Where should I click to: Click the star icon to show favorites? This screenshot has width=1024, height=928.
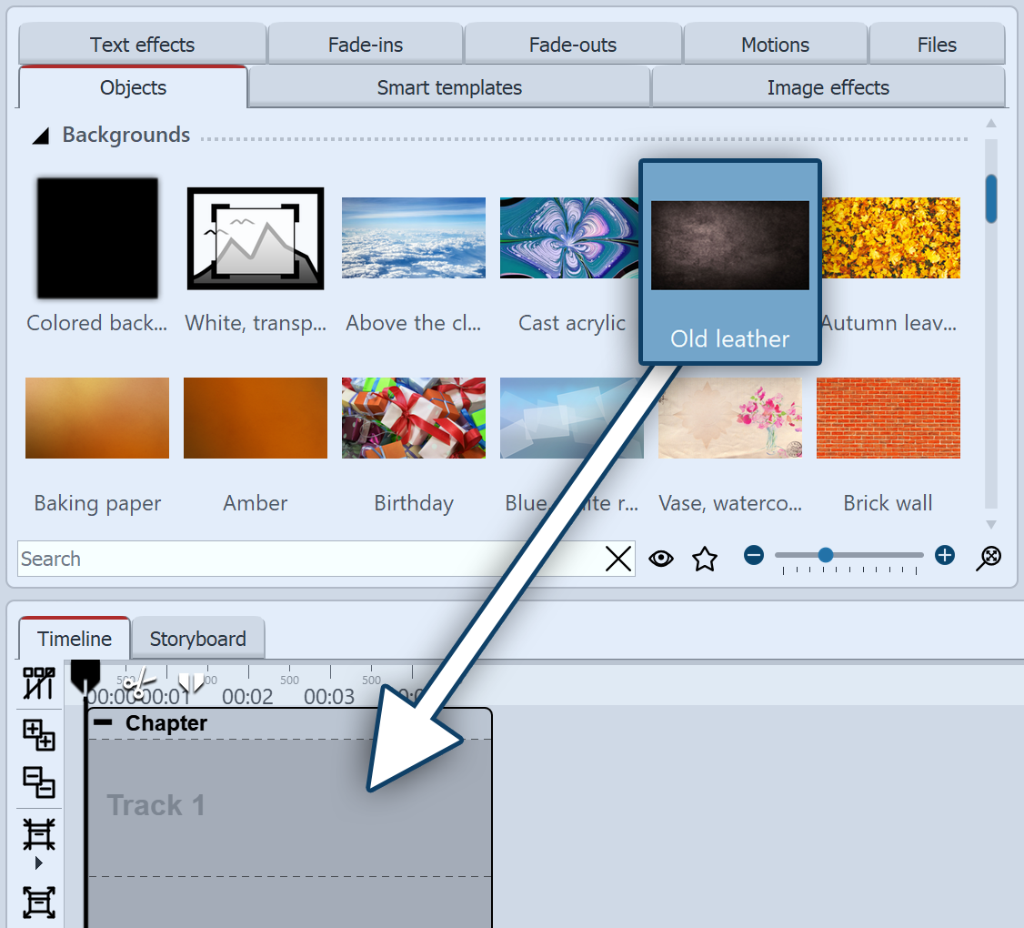pos(705,559)
